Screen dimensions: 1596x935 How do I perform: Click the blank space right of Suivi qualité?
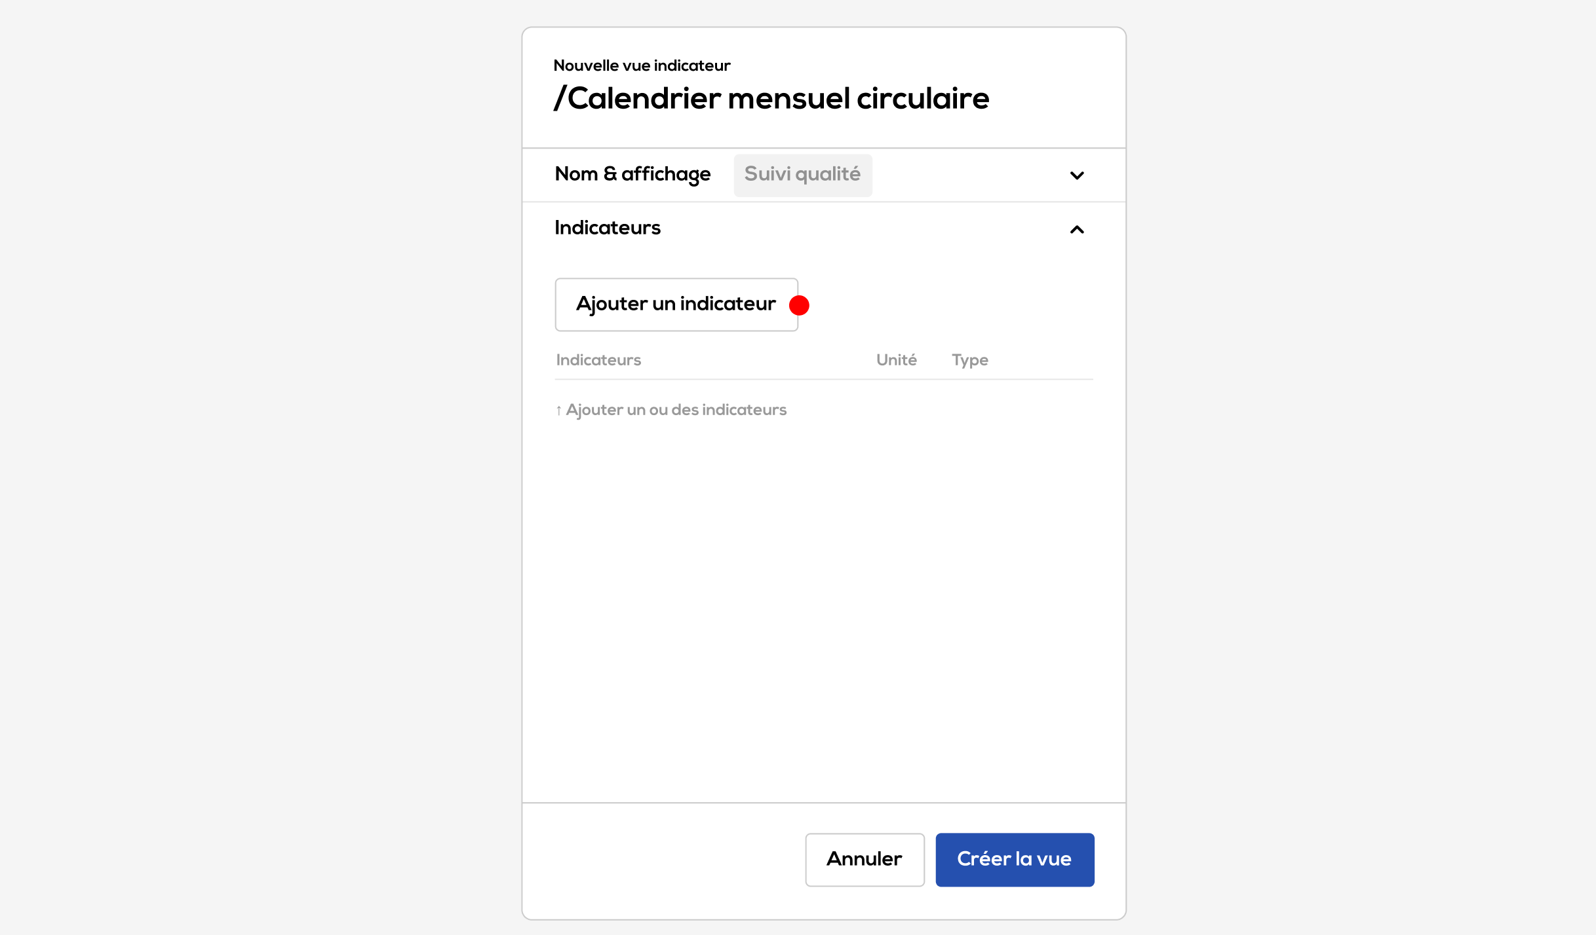tap(963, 175)
